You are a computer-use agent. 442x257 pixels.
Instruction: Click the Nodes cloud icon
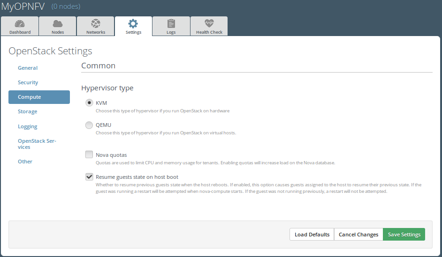tap(58, 23)
